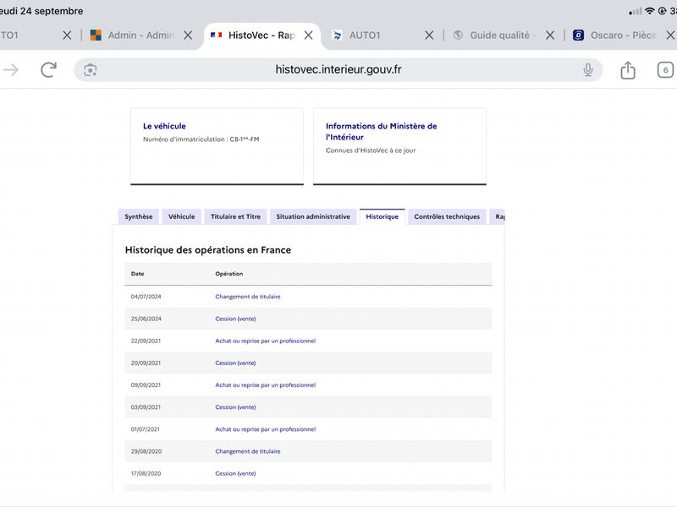677x507 pixels.
Task: Close the Guide qualité tab
Action: point(549,35)
